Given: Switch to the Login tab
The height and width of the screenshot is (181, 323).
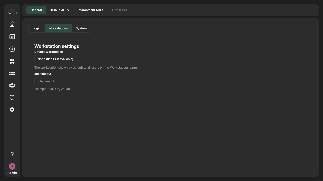Looking at the screenshot, I should pyautogui.click(x=36, y=28).
